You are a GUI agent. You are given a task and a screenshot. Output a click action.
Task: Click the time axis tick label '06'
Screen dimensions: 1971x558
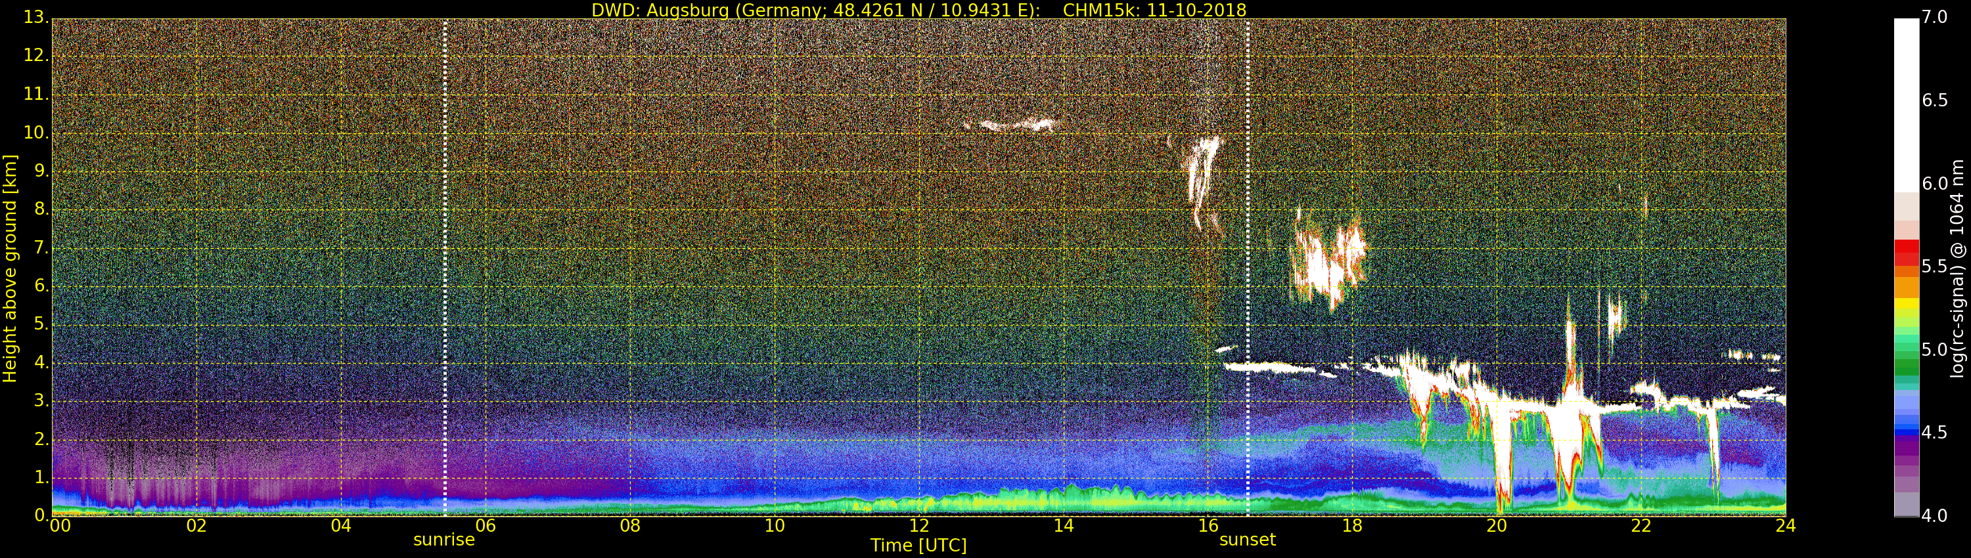click(486, 526)
